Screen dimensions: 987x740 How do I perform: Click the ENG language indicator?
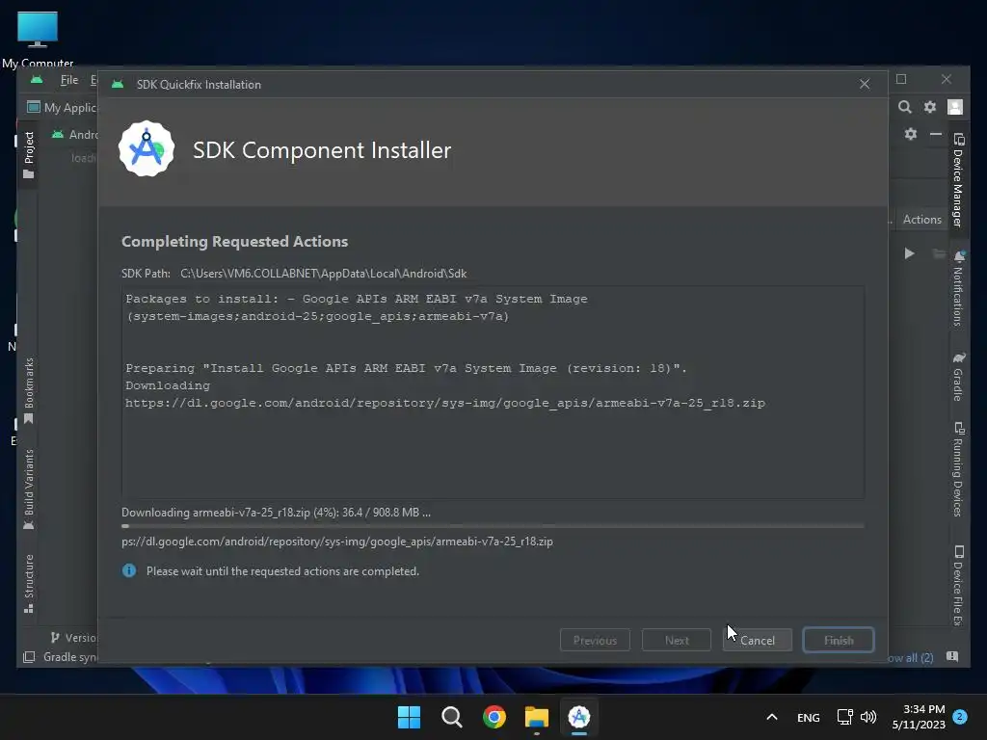coord(809,717)
